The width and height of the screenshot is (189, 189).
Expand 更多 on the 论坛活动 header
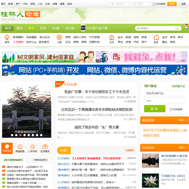click(x=183, y=148)
